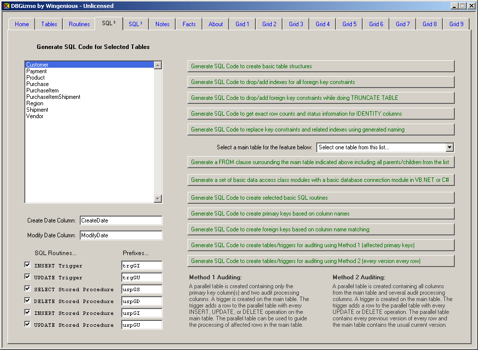Image resolution: width=478 pixels, height=350 pixels.
Task: Uncheck the SELECT Stored Procedure checkbox
Action: coord(28,289)
